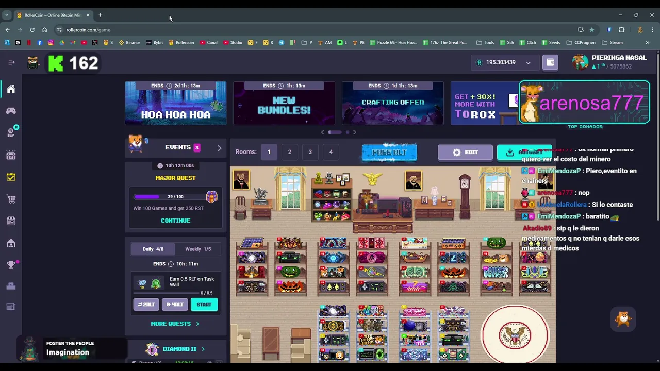The height and width of the screenshot is (371, 660).
Task: Go to previous banner with left arrow
Action: coord(323,132)
